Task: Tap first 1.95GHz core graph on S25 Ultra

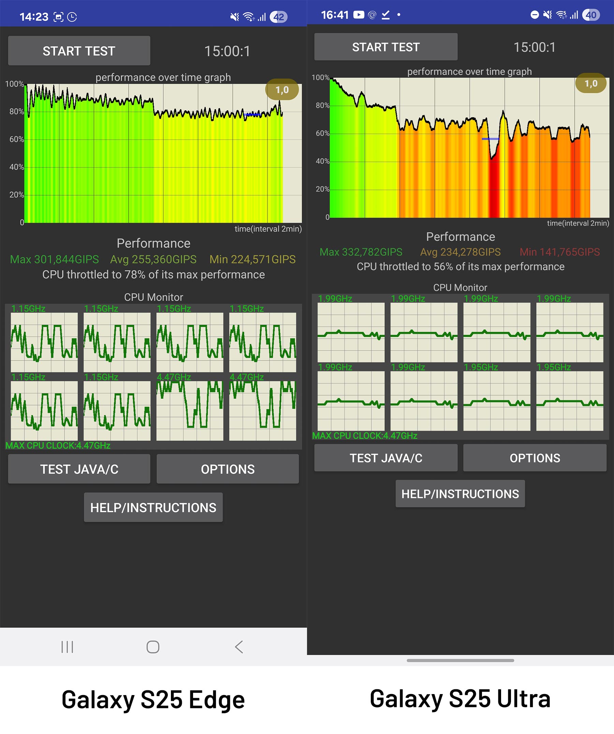Action: 497,401
